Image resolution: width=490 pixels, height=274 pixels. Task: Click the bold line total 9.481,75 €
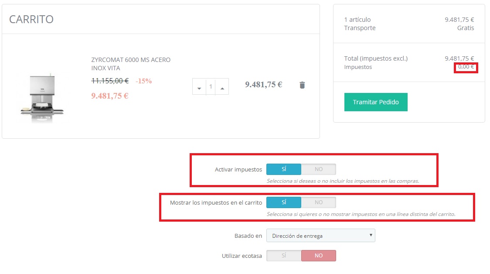[263, 85]
